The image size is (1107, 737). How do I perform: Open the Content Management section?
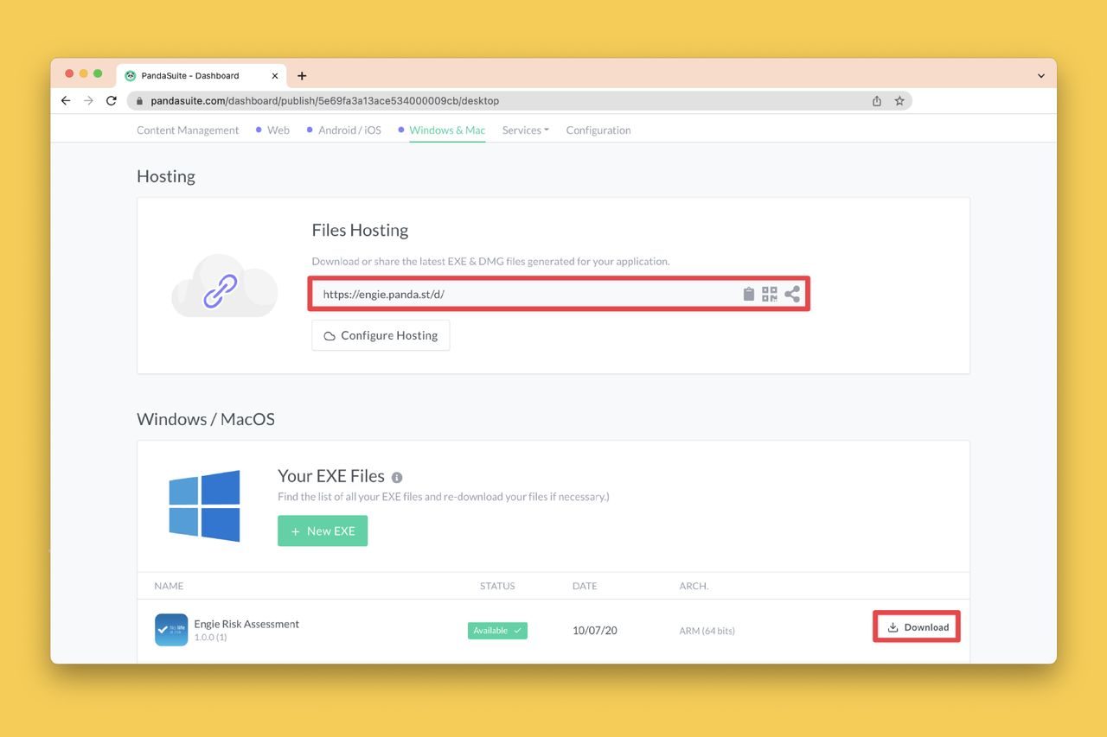click(187, 130)
